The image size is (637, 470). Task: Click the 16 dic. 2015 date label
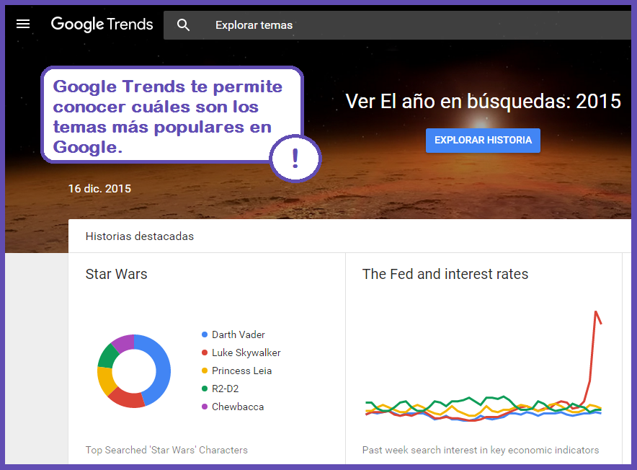[x=99, y=189]
